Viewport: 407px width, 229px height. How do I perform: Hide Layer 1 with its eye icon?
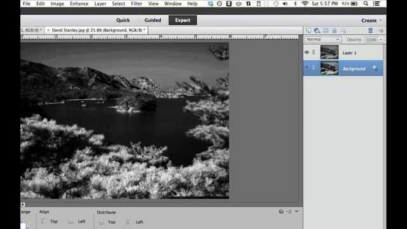307,52
